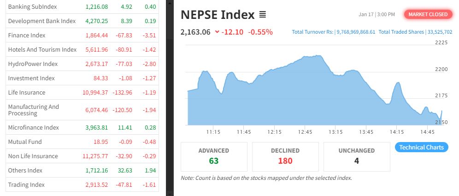Open Development Bank Index
459x196 pixels.
tap(41, 21)
